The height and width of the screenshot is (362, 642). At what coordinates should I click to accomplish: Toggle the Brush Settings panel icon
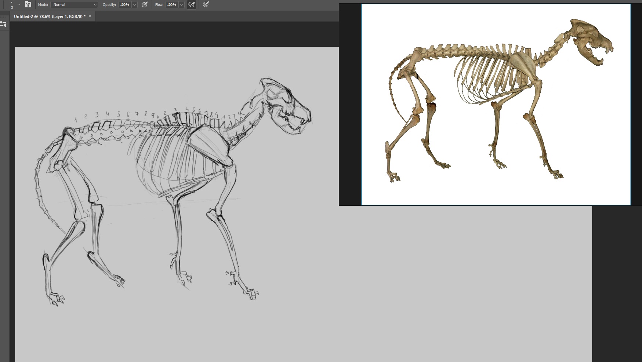click(28, 5)
